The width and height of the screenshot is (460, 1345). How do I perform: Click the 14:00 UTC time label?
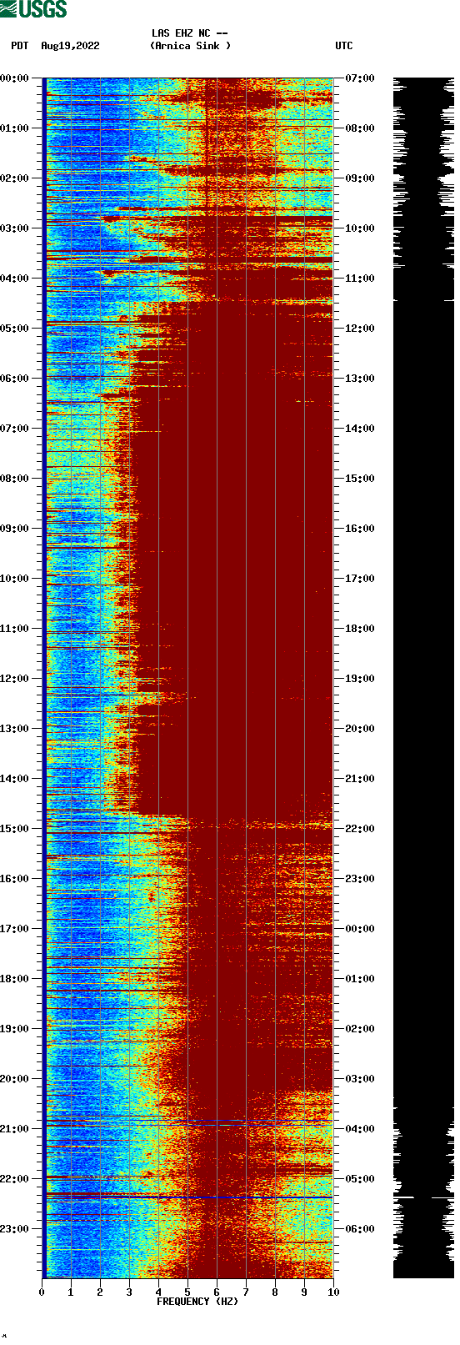[x=359, y=429]
